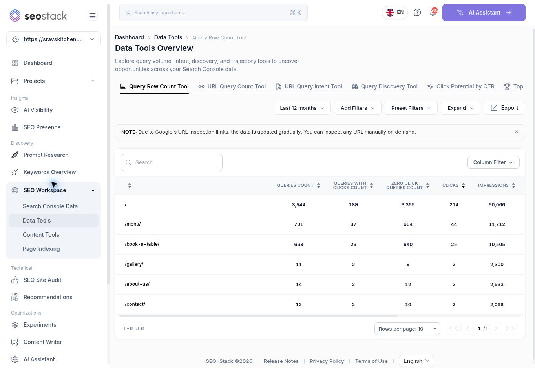Click the UK flag language icon

click(390, 13)
